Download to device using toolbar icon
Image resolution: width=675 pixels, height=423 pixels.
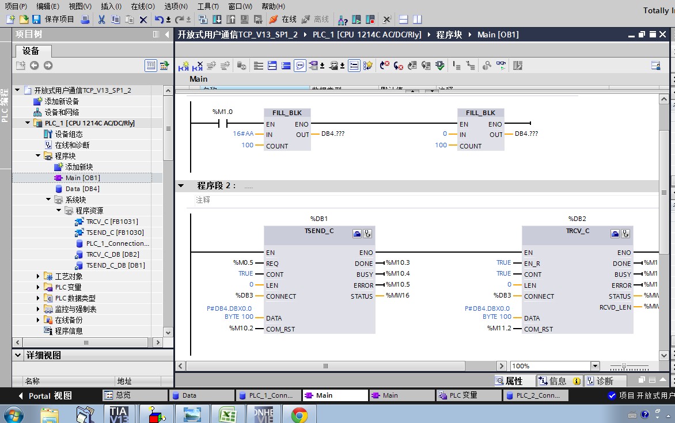click(217, 20)
